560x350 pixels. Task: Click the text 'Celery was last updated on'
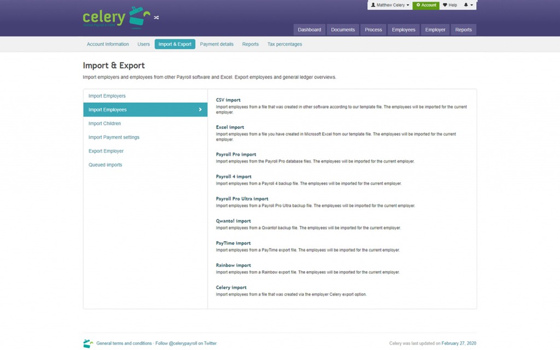(x=415, y=343)
